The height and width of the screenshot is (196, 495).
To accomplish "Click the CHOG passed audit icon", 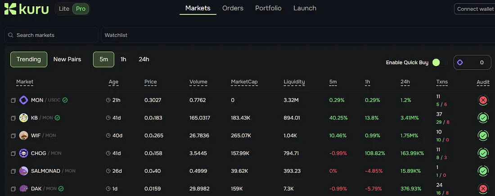I will (483, 153).
